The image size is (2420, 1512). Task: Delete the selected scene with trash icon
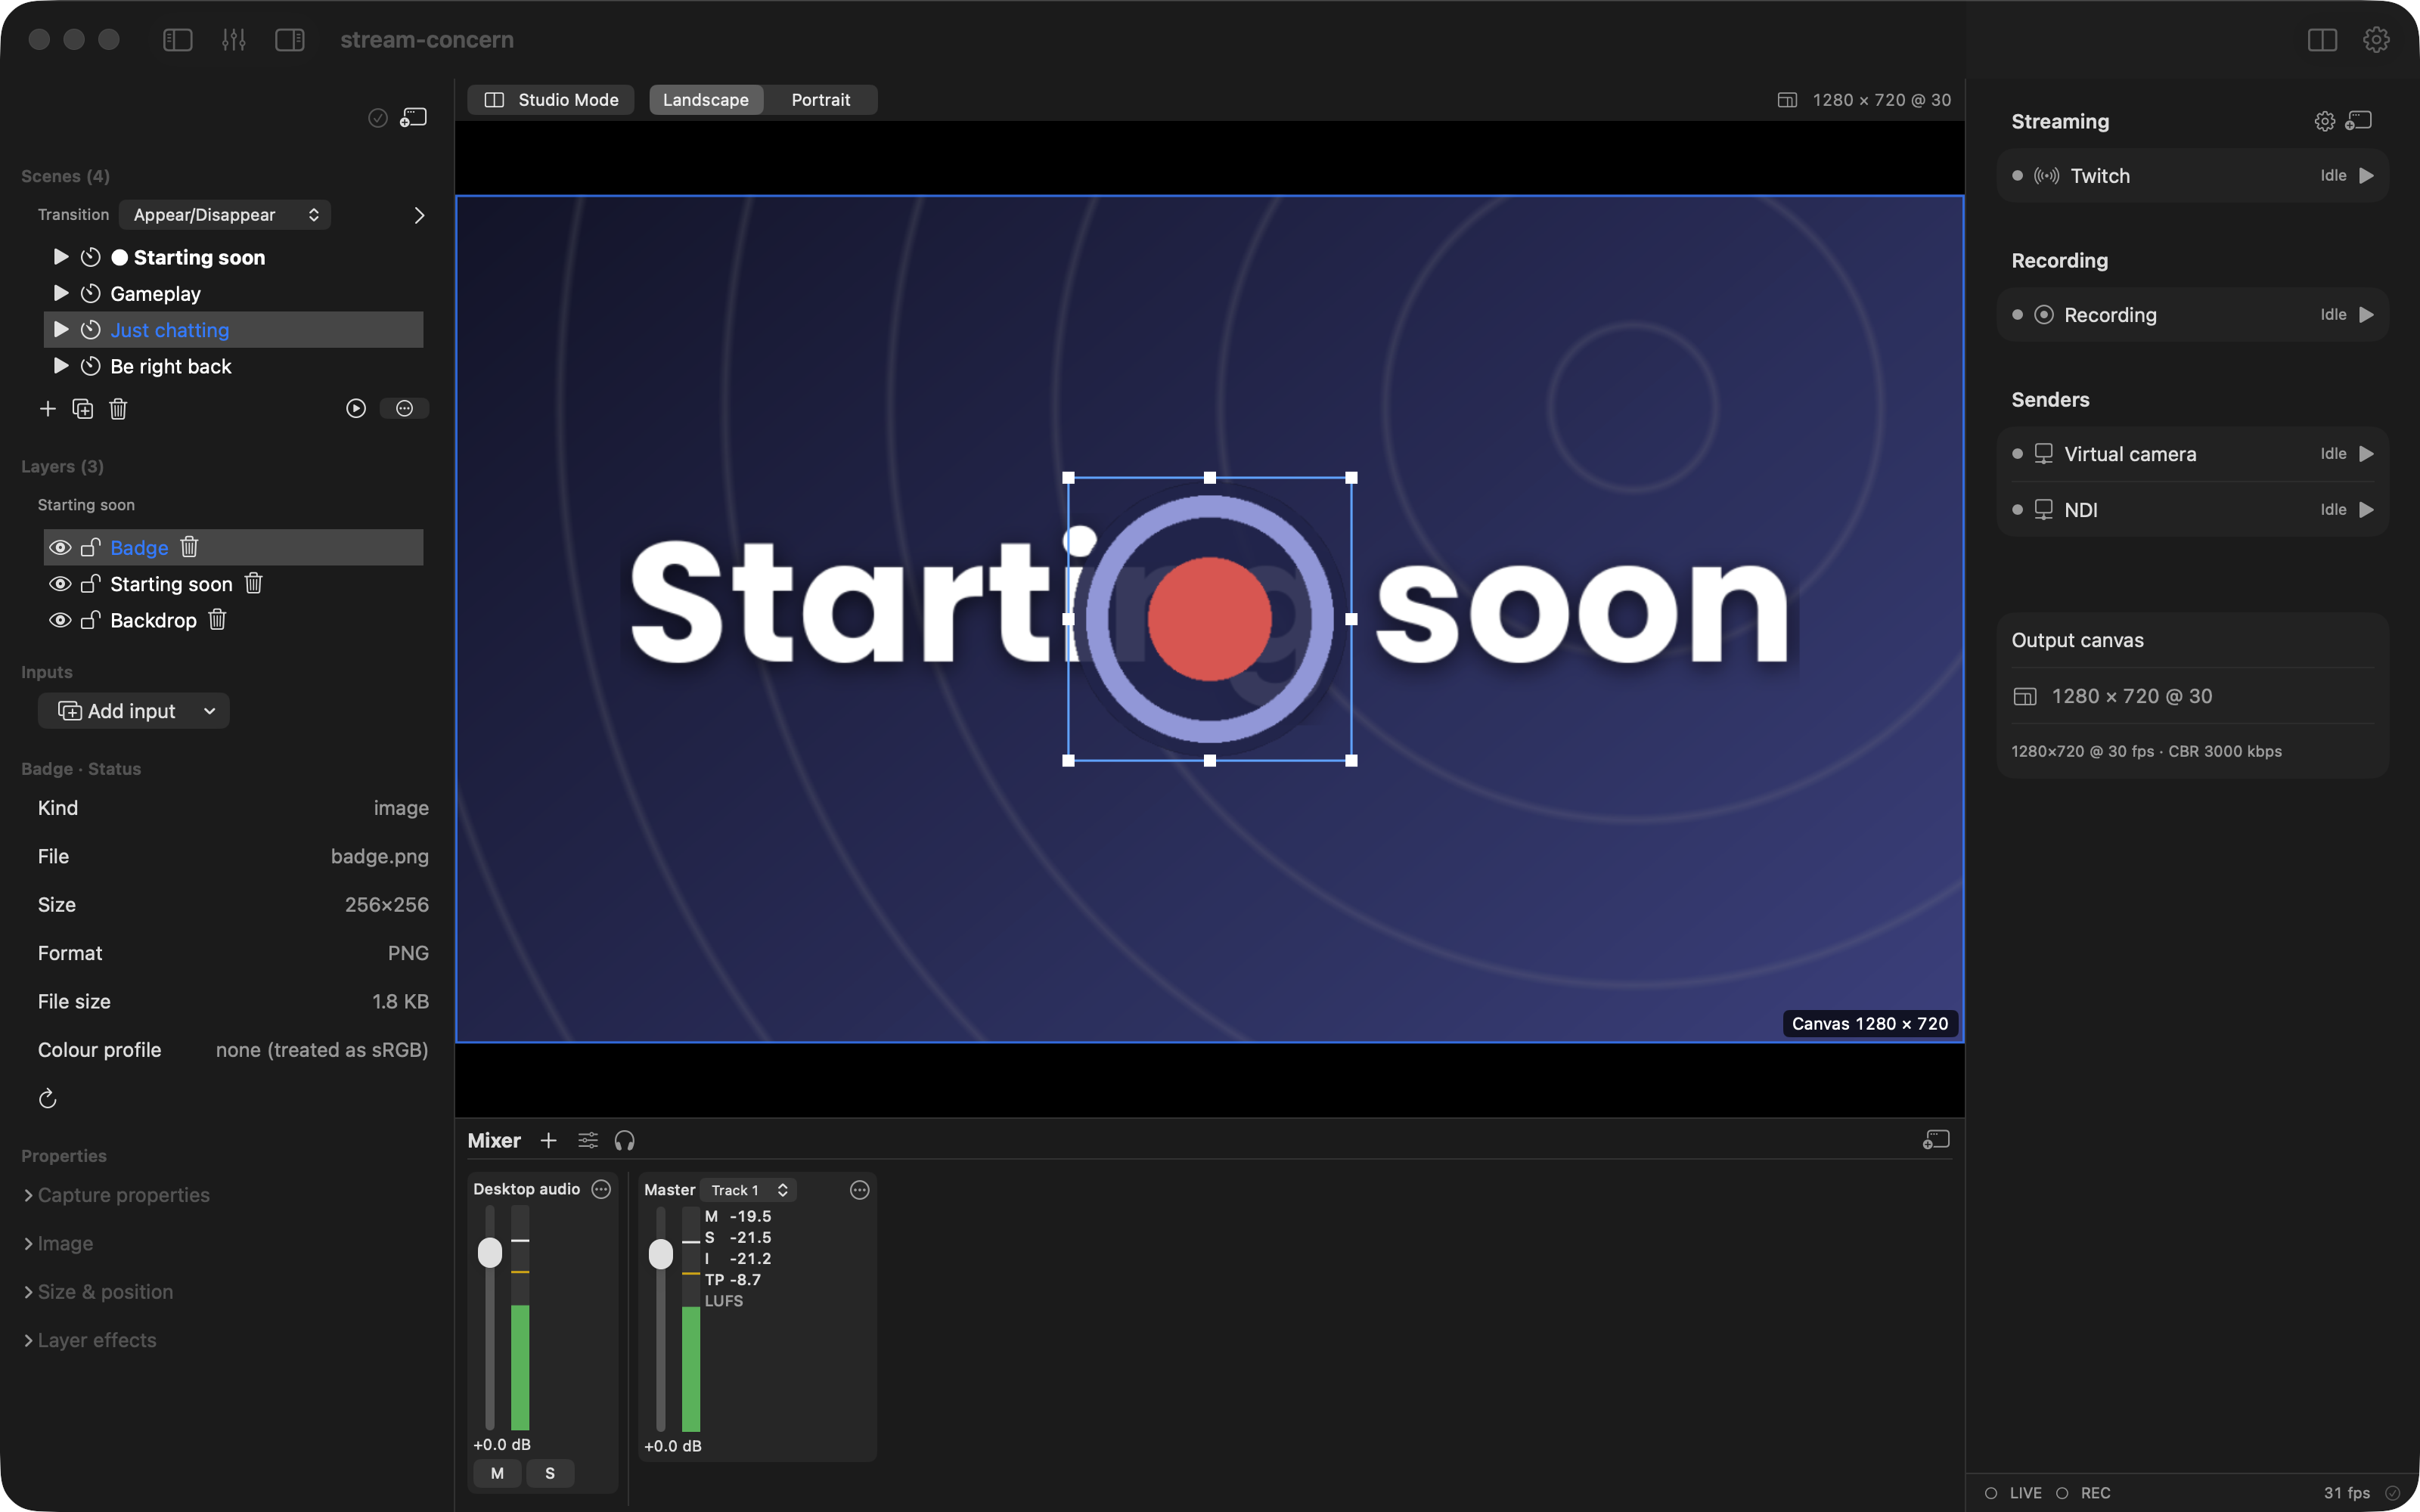118,408
